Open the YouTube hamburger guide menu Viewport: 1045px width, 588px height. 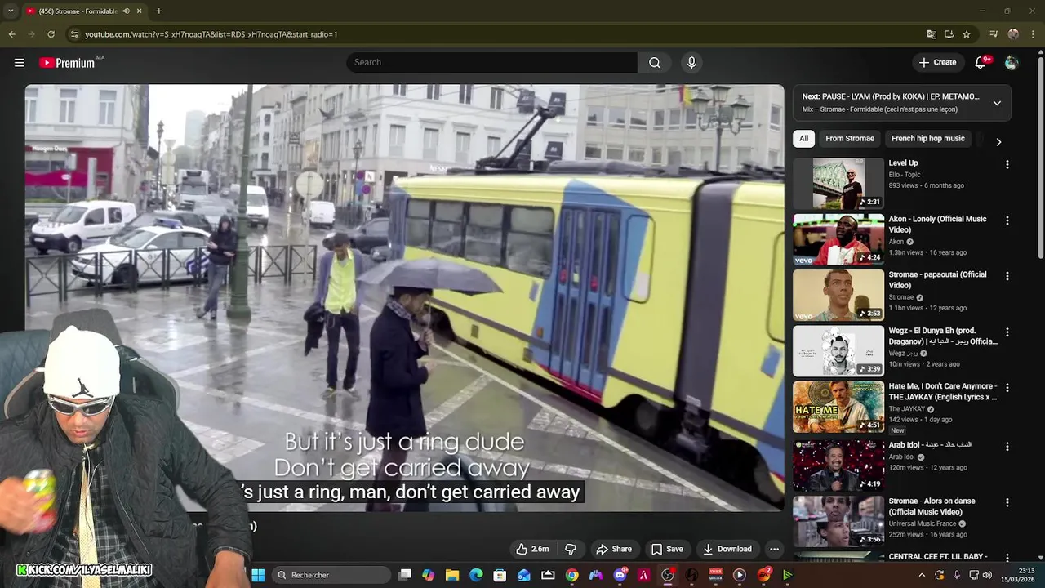(x=20, y=63)
